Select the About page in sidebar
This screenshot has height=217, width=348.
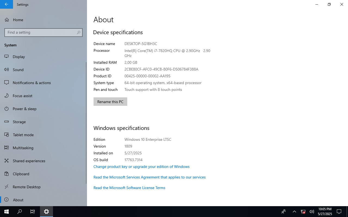43,200
